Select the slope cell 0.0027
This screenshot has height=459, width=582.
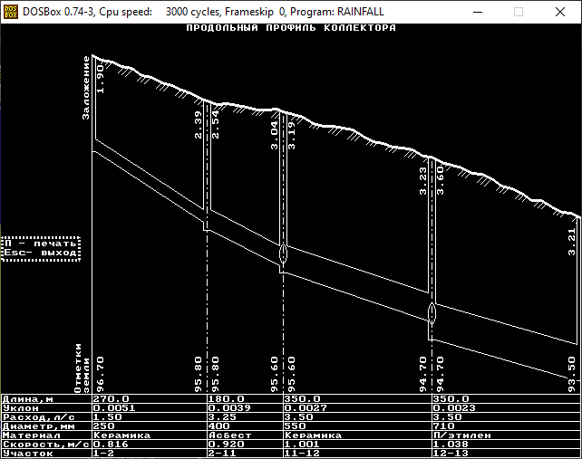[306, 408]
